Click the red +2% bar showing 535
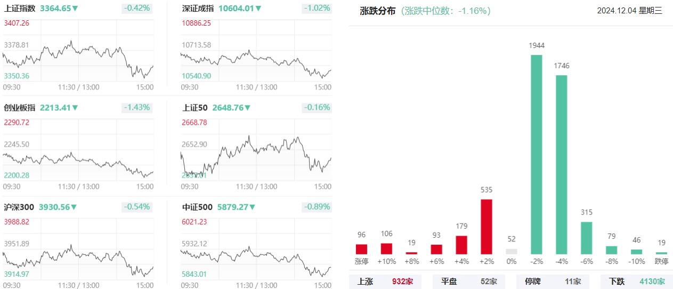The width and height of the screenshot is (673, 289). pyautogui.click(x=486, y=227)
